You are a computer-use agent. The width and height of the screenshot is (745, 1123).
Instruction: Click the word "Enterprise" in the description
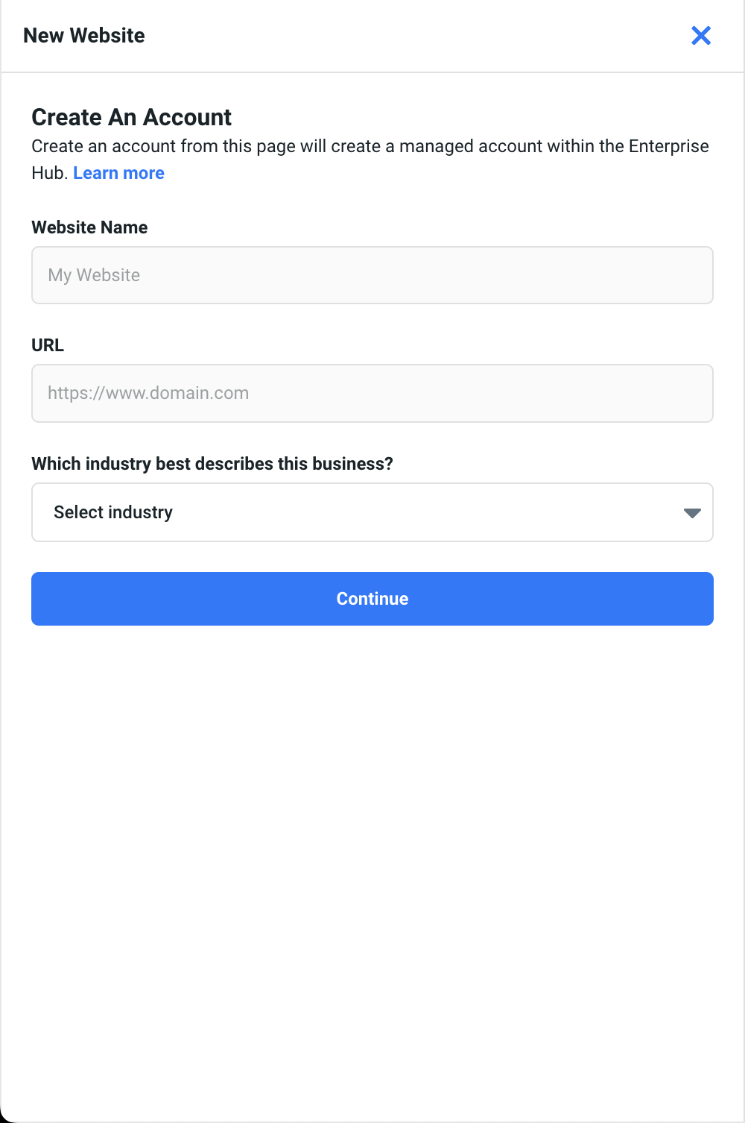(668, 146)
